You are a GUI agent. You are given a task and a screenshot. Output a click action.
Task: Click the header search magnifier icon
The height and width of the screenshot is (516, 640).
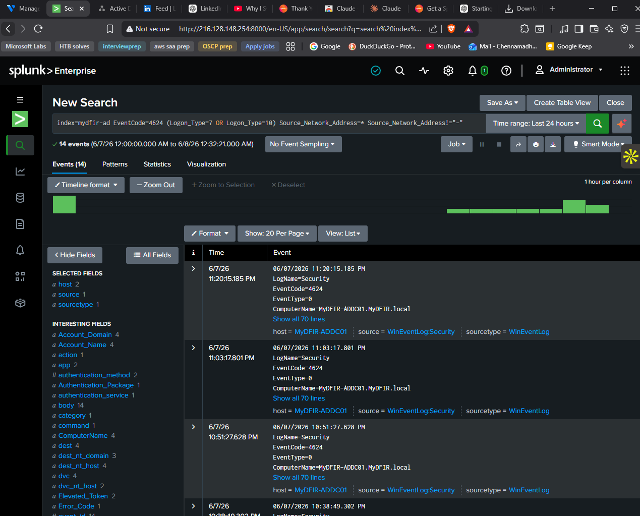click(400, 71)
